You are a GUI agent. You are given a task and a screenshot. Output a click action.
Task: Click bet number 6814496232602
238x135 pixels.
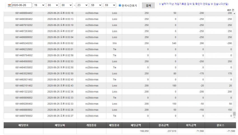[24, 49]
